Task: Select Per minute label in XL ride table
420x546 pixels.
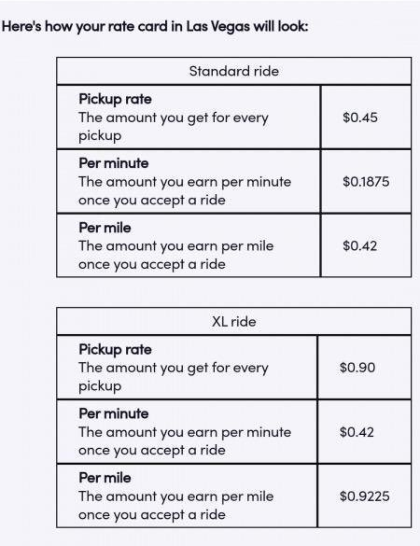Action: click(114, 414)
